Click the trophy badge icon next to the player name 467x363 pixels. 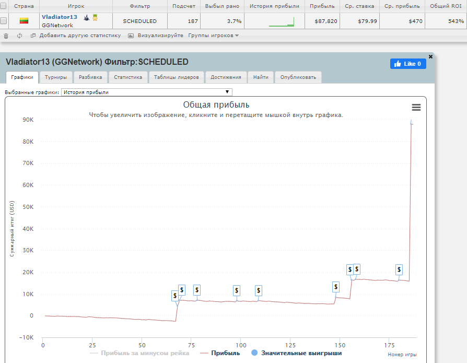click(x=95, y=17)
